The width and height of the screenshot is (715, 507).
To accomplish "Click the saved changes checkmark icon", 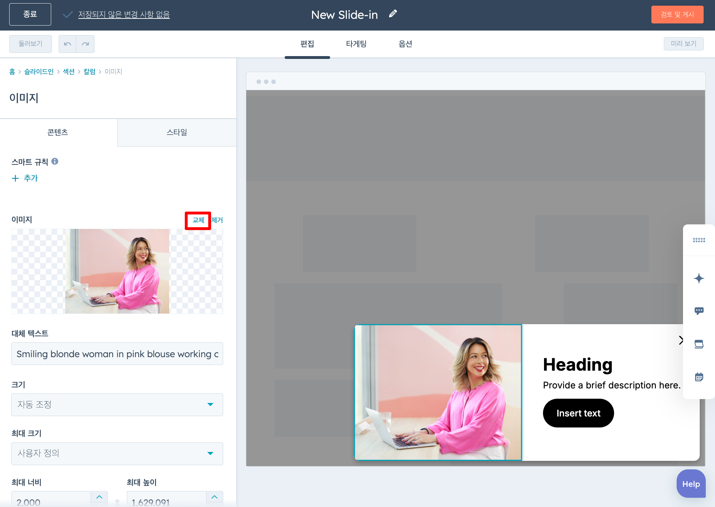I will (68, 15).
